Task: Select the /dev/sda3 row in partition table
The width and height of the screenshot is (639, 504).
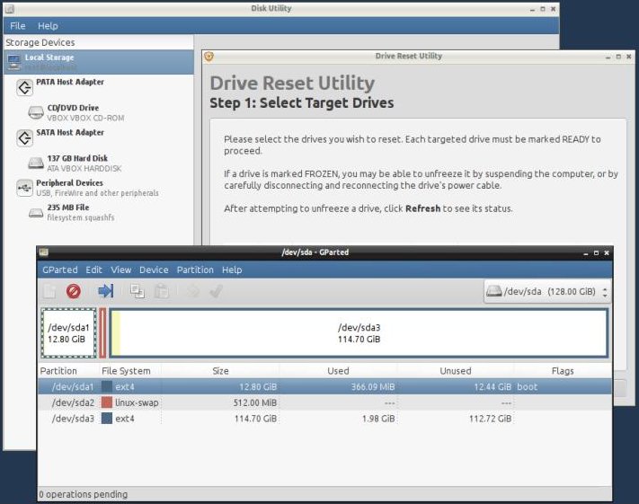Action: point(324,419)
